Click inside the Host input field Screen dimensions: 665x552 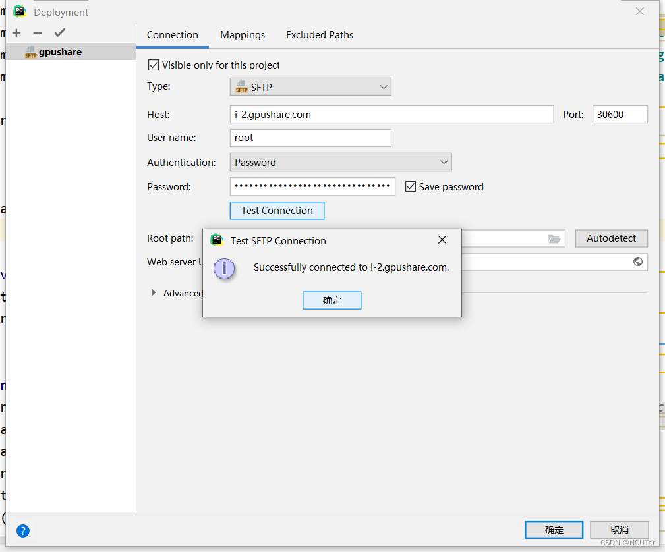[392, 114]
